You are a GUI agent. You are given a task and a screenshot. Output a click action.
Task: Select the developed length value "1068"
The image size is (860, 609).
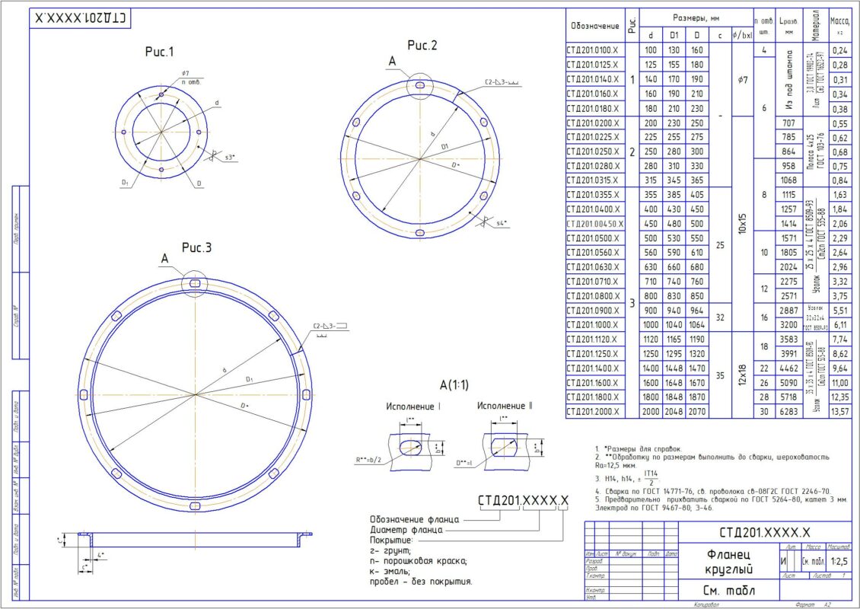click(788, 180)
